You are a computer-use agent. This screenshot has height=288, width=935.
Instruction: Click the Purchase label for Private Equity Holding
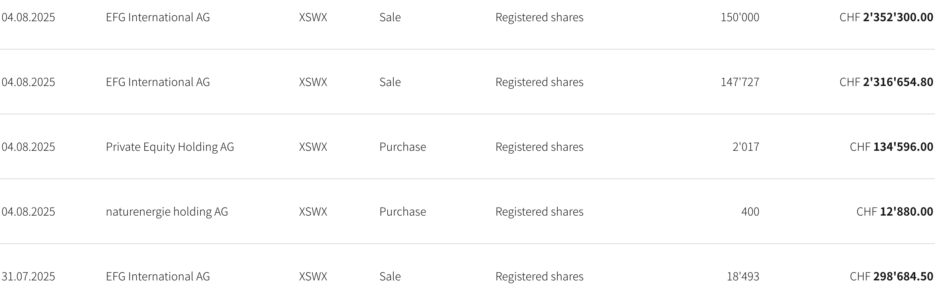coord(403,147)
